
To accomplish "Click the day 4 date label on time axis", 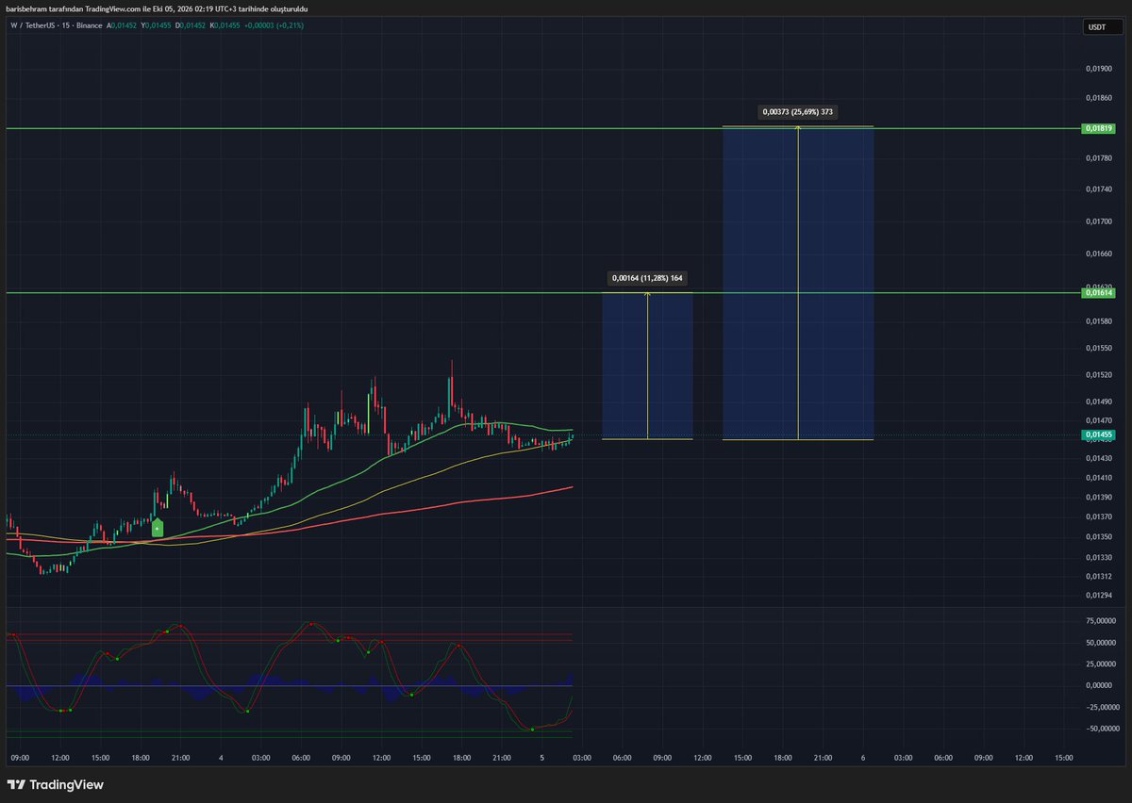I will 221,757.
